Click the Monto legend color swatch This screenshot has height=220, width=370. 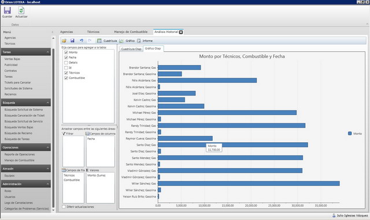coord(350,134)
